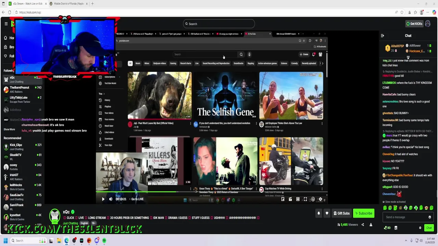
Task: Open the user profile avatar menu
Action: (428, 24)
